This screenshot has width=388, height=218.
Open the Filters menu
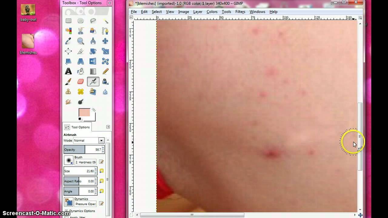click(240, 12)
